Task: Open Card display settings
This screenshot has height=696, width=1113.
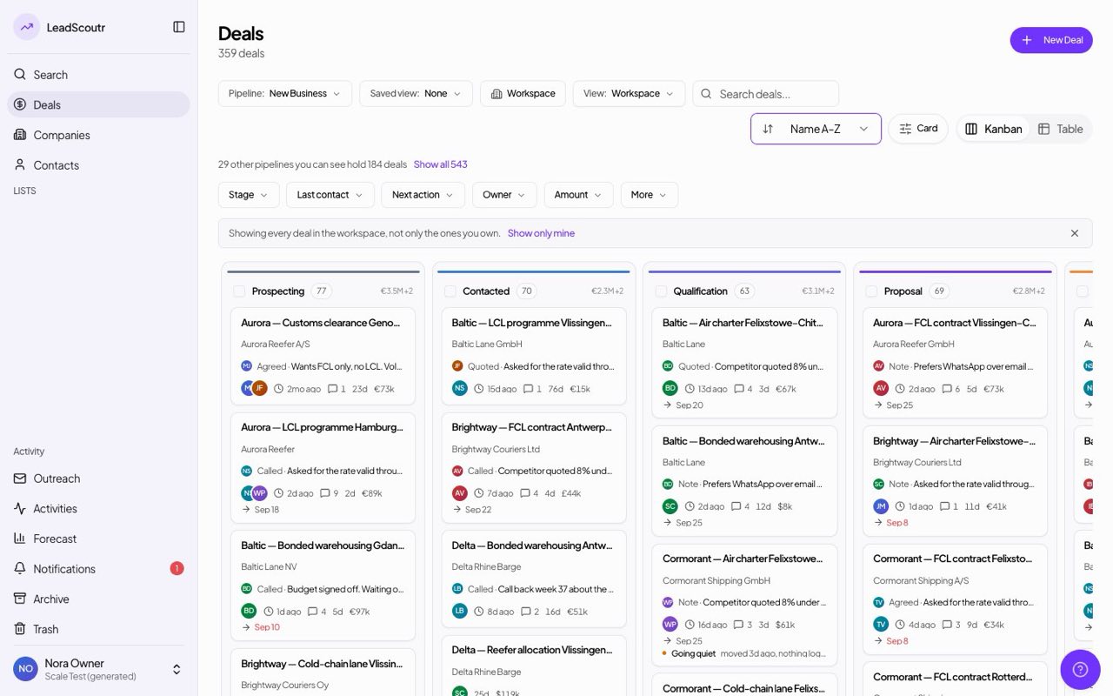Action: click(x=918, y=129)
